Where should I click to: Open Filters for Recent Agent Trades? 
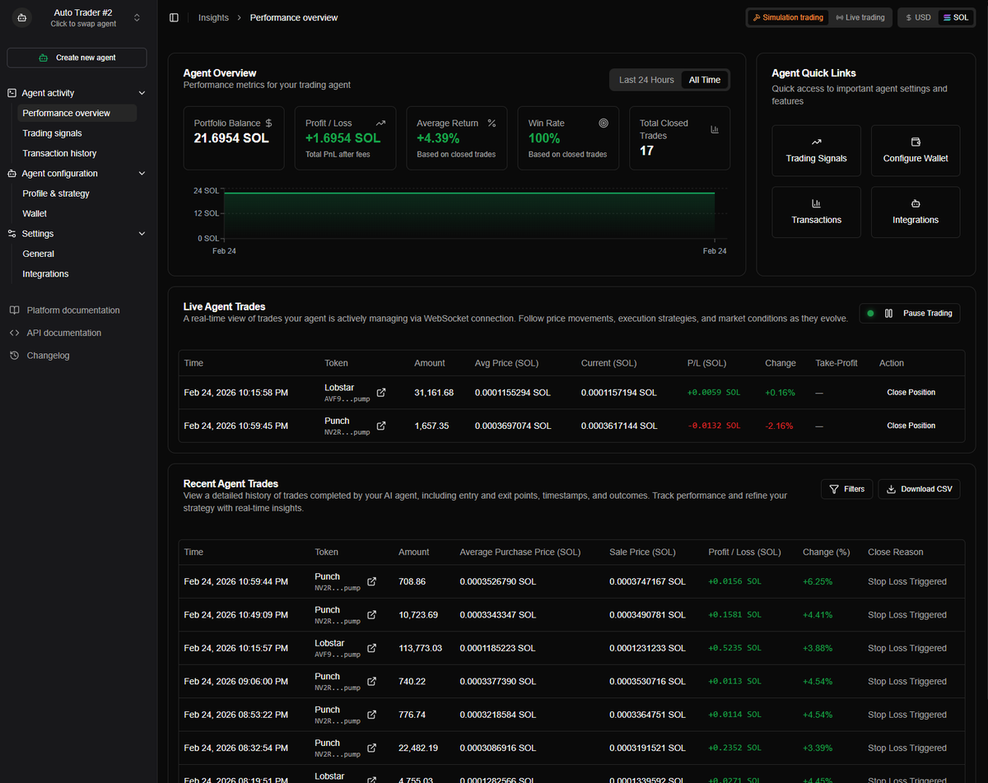[x=846, y=489]
